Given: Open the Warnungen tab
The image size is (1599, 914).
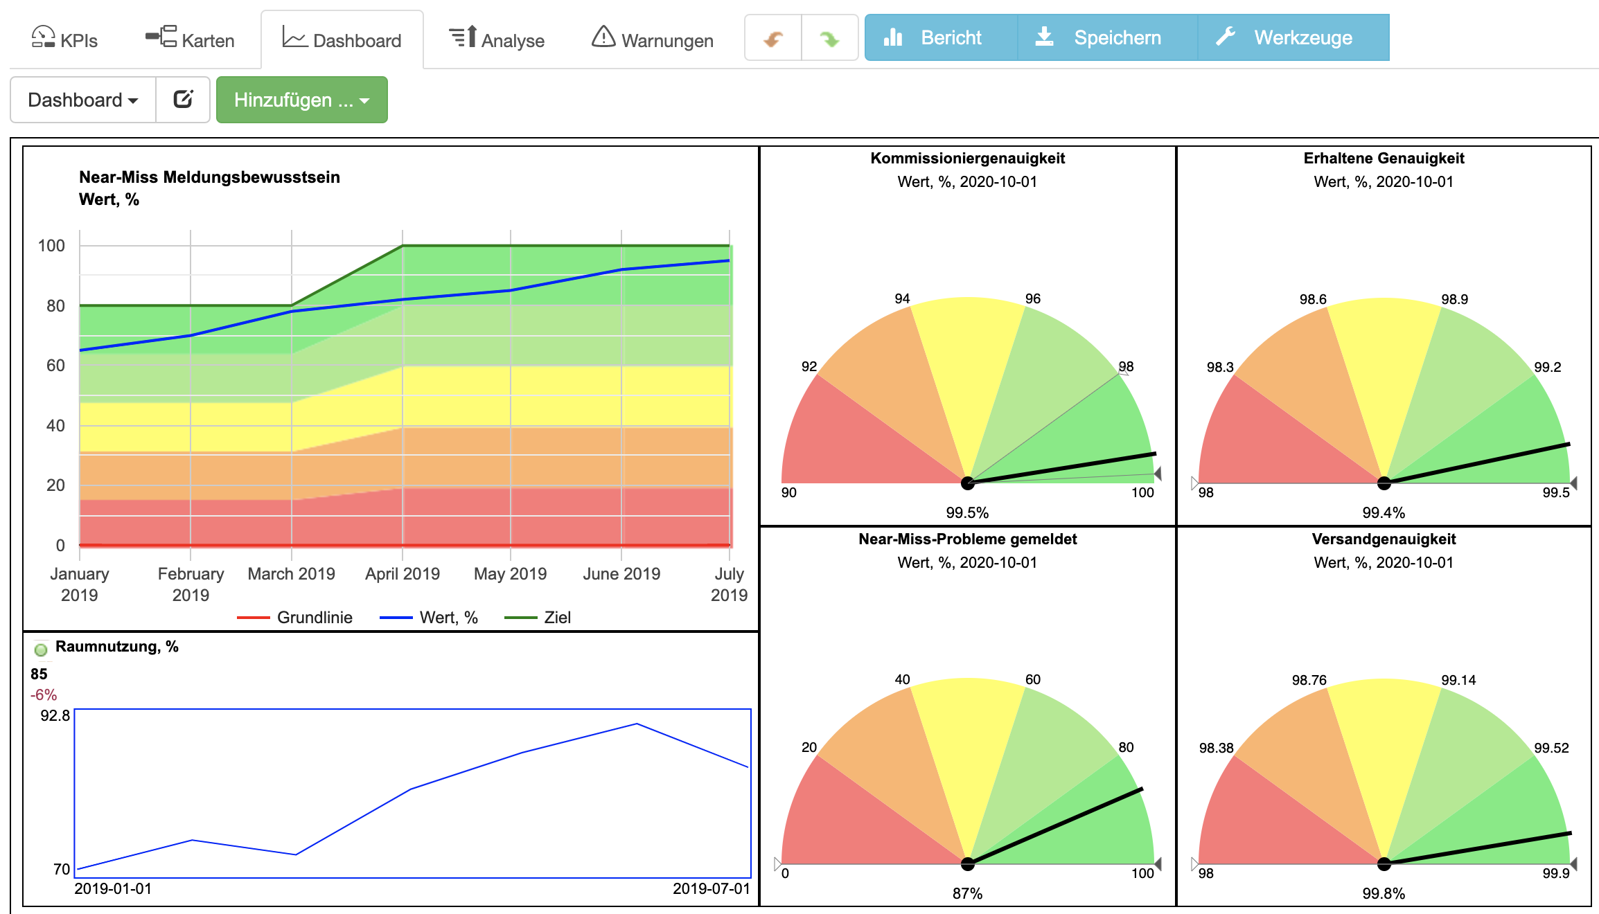Looking at the screenshot, I should (x=653, y=39).
